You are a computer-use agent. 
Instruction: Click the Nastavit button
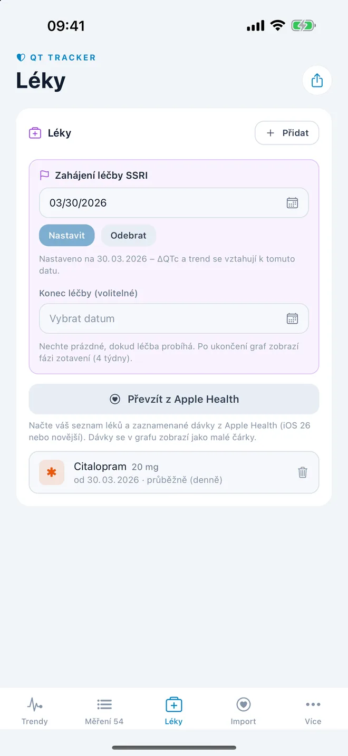tap(67, 236)
